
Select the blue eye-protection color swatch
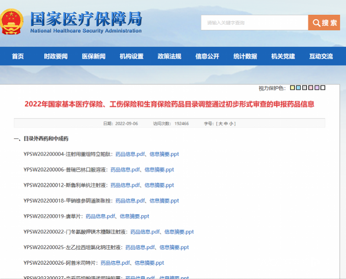pyautogui.click(x=298, y=88)
